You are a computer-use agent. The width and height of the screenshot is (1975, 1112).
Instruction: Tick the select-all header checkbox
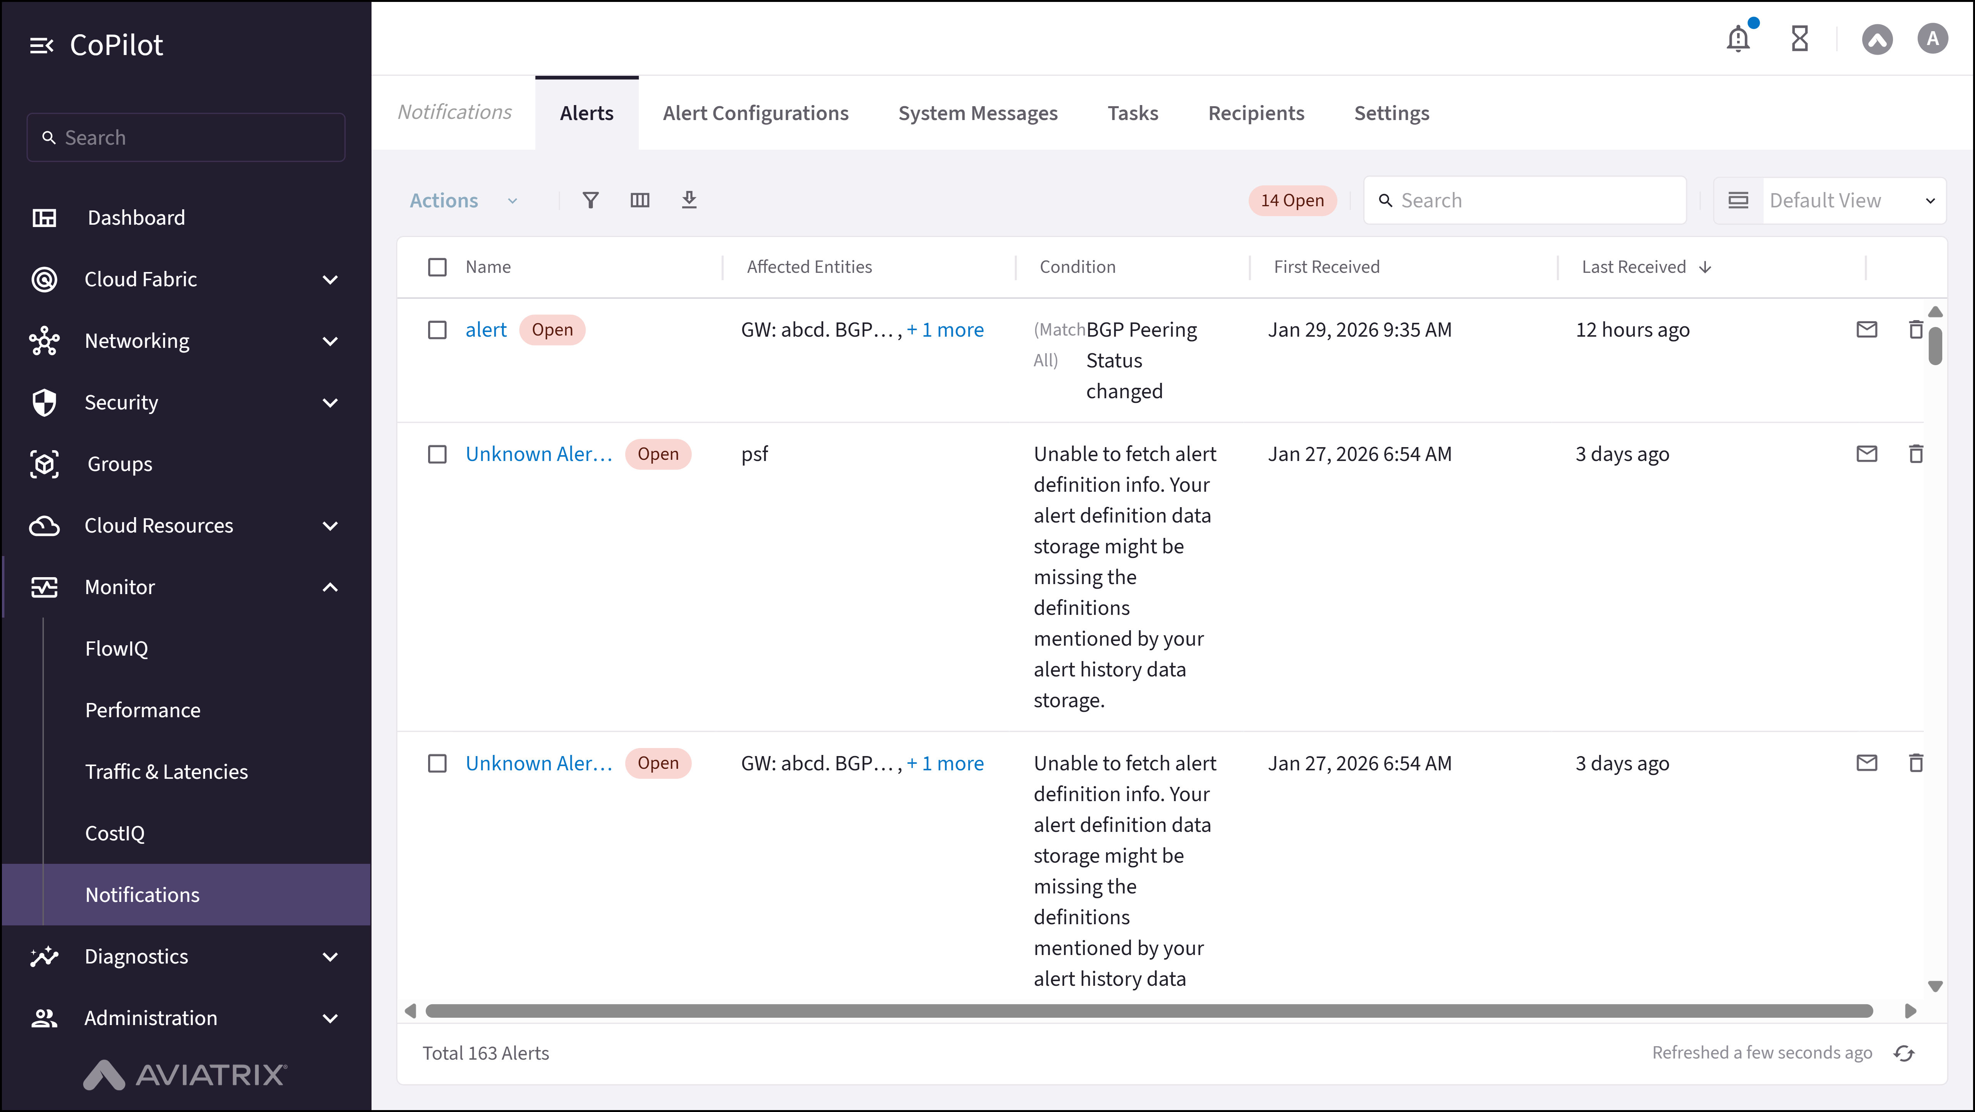437,267
